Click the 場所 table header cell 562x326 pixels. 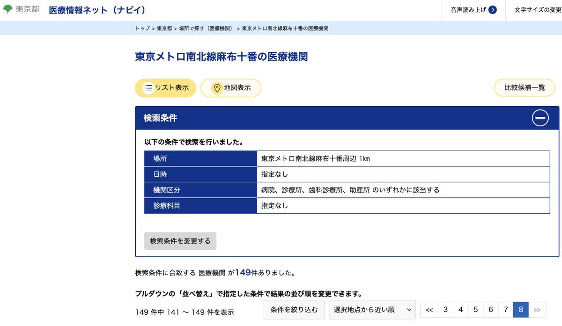click(200, 159)
